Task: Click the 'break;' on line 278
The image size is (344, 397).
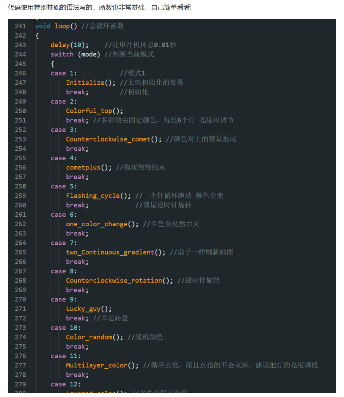Action: coord(77,375)
